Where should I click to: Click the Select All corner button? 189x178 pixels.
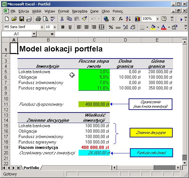[6, 40]
